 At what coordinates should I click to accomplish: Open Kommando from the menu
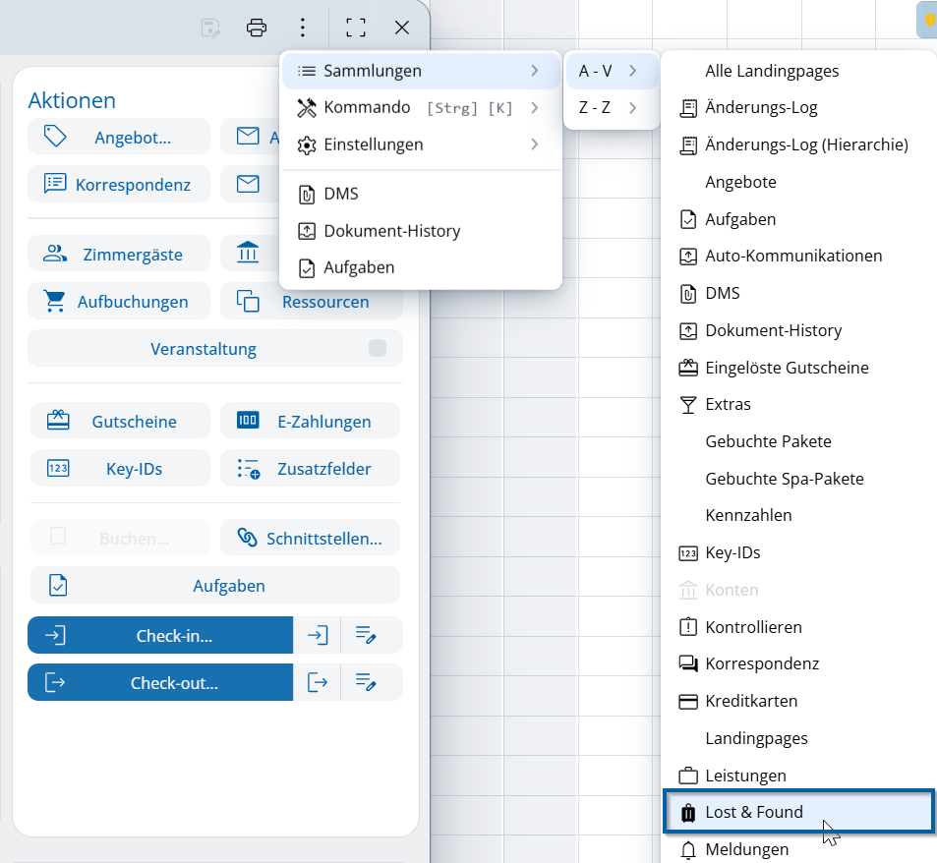click(420, 107)
